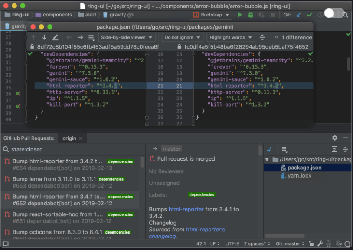This screenshot has height=250, width=353.
Task: Collapse all in changed files tree
Action: click(x=345, y=149)
